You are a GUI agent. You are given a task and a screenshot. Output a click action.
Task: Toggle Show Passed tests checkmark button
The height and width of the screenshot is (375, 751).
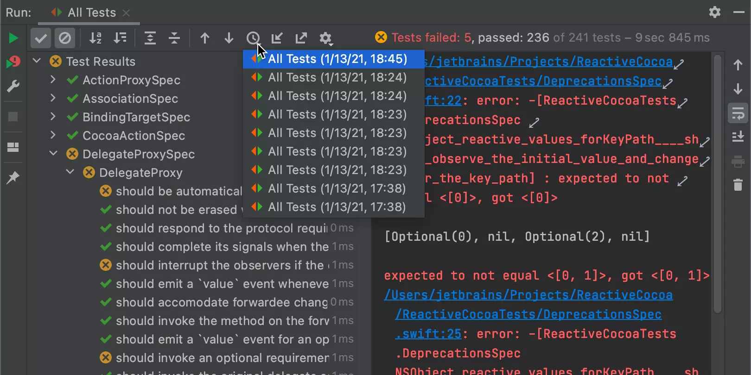pyautogui.click(x=41, y=38)
